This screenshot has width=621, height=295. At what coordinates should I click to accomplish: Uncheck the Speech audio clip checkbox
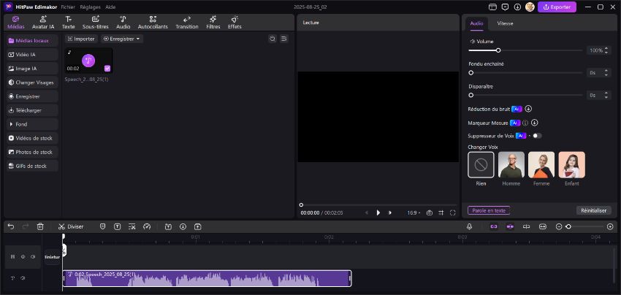point(107,68)
